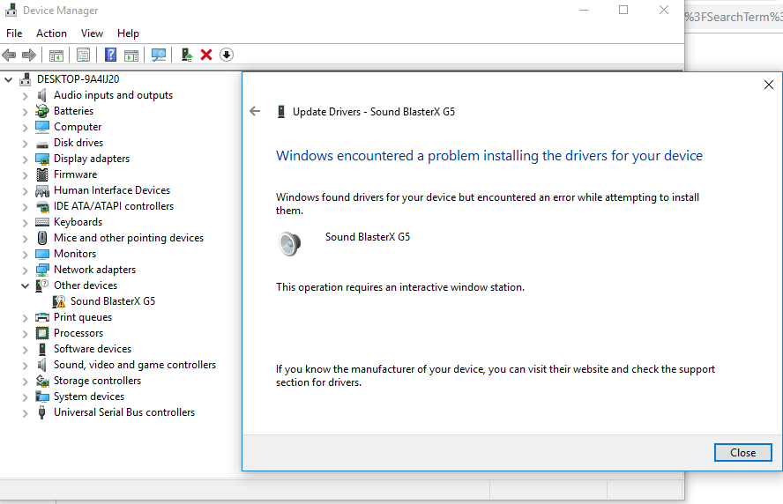This screenshot has height=504, width=783.
Task: Select the Print queues tree item
Action: [83, 317]
